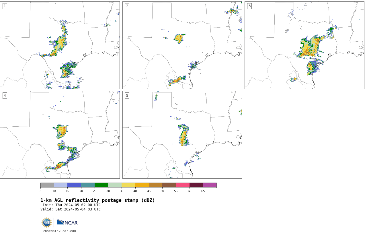Select the pink 55-60 dBZ swatch

(183, 185)
